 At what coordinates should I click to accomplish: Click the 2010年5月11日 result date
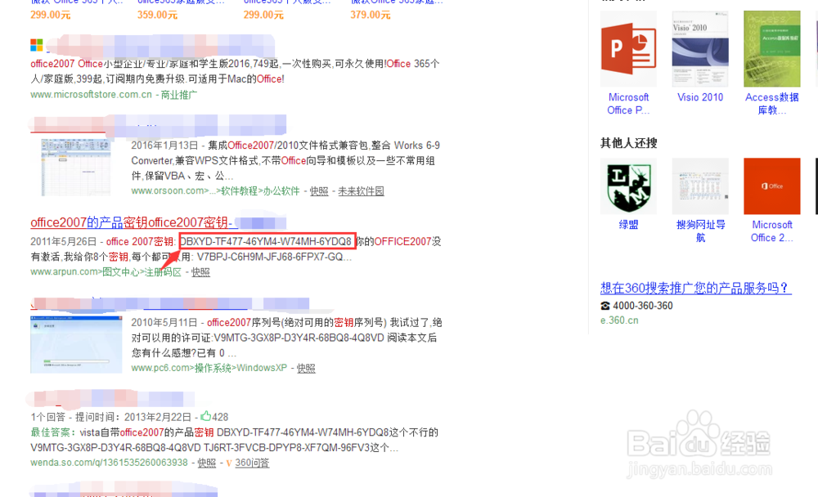click(164, 322)
